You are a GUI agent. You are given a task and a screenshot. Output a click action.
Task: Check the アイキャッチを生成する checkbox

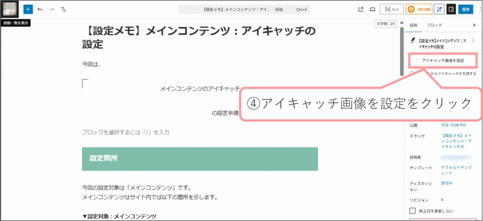pos(412,74)
